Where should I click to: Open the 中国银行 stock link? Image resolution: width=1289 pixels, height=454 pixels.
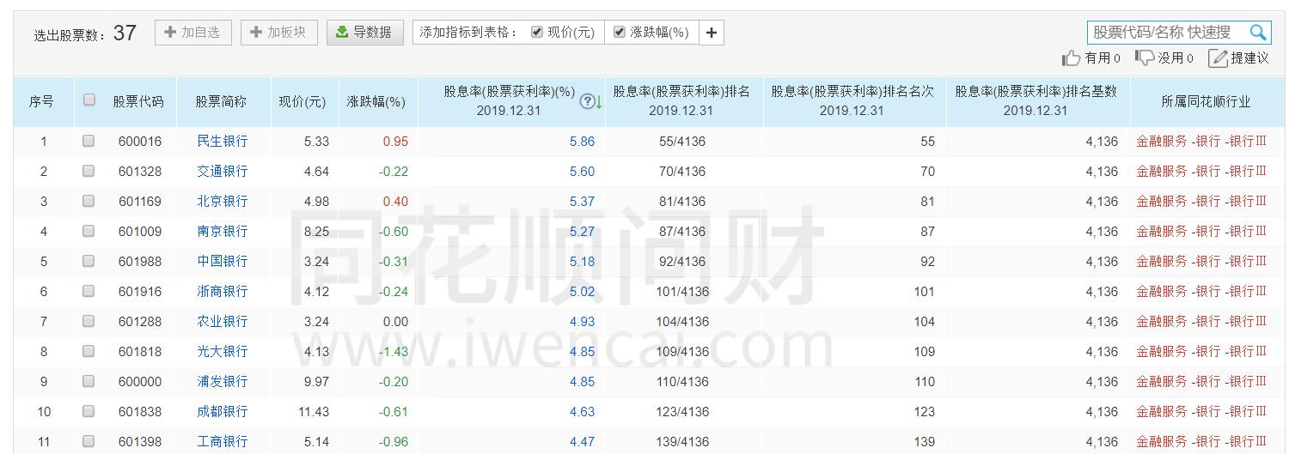click(222, 262)
